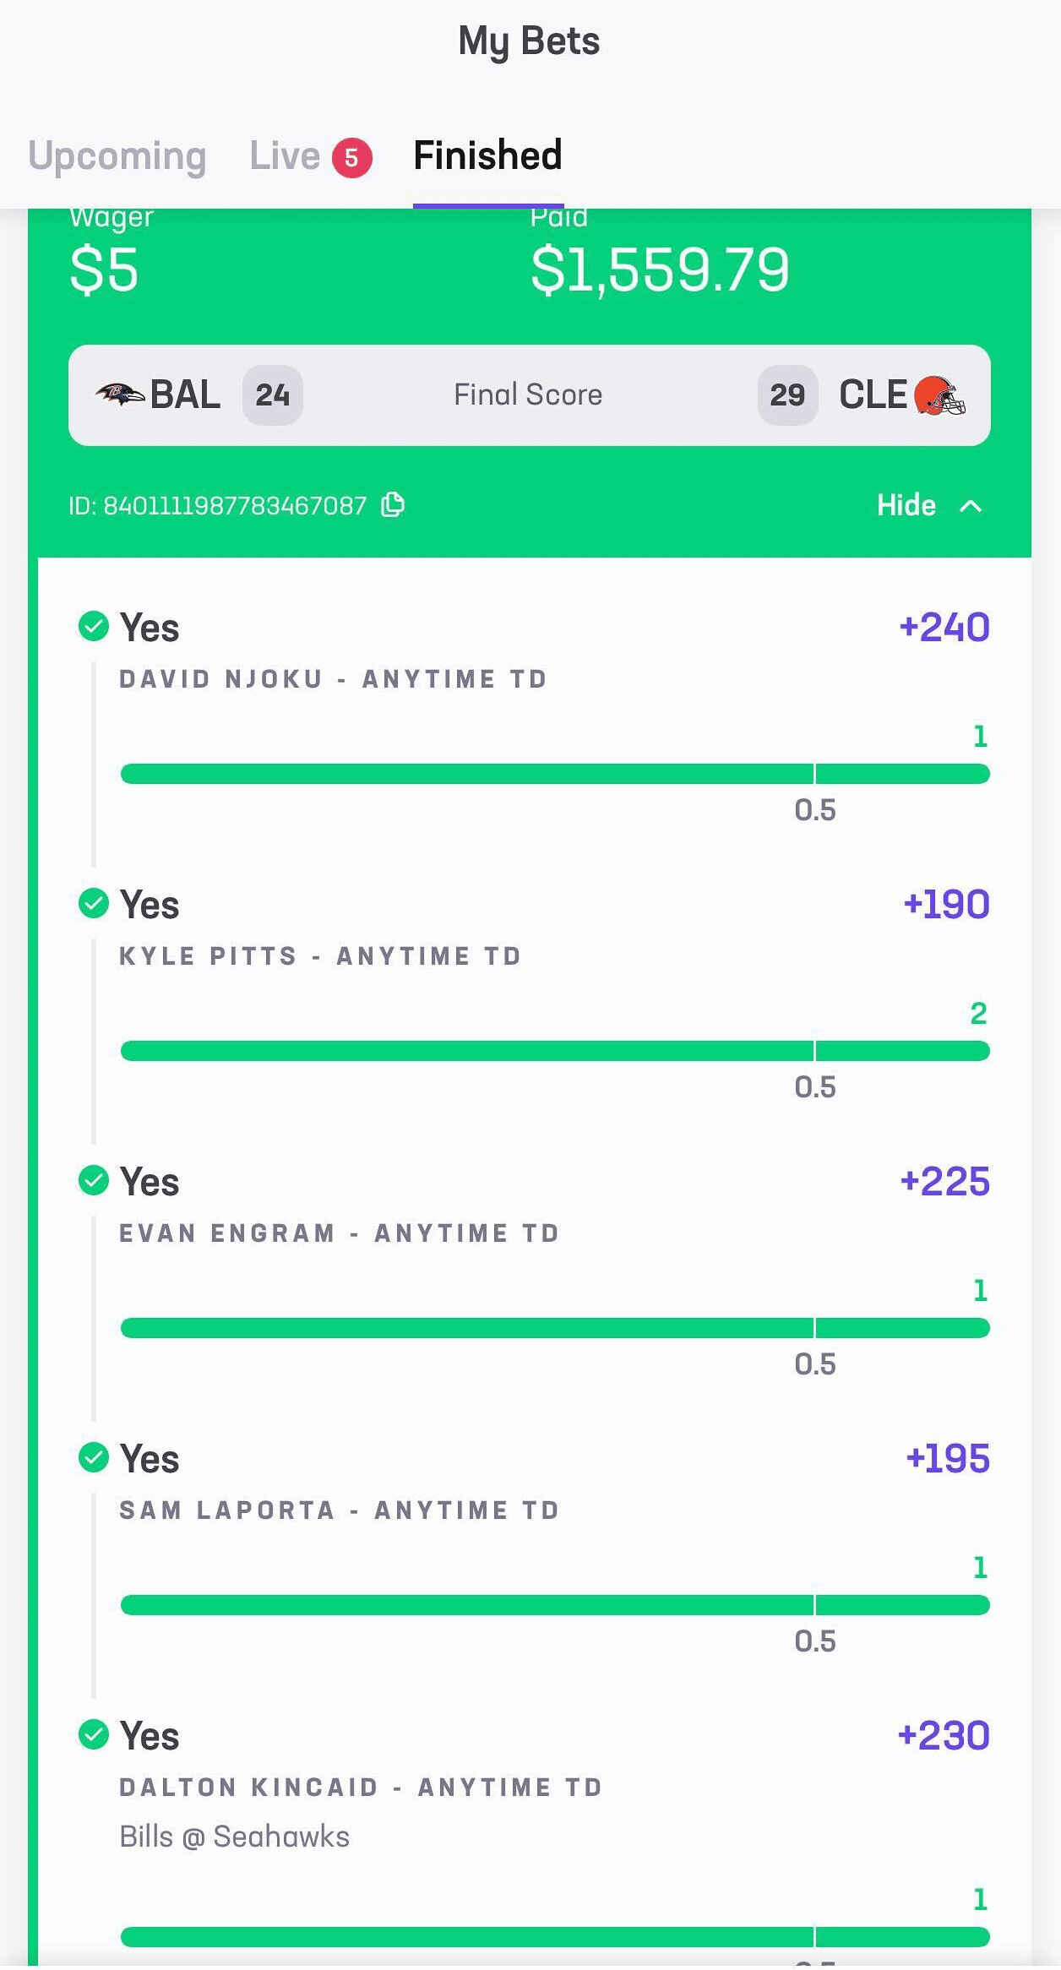Open the Bills @ Seahawks game link

(234, 1837)
